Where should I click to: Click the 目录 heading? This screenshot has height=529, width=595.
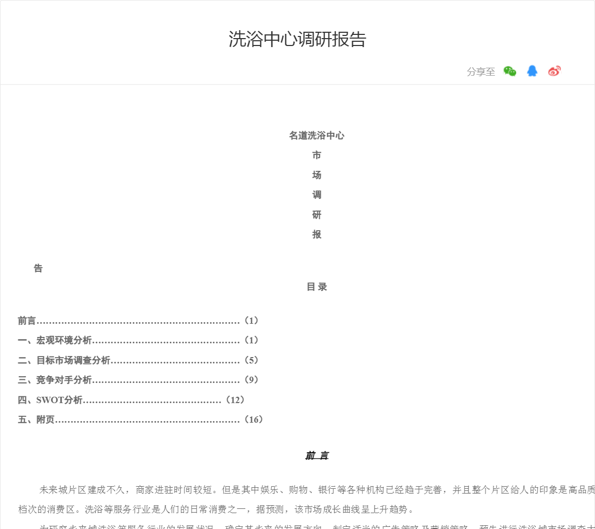[316, 287]
